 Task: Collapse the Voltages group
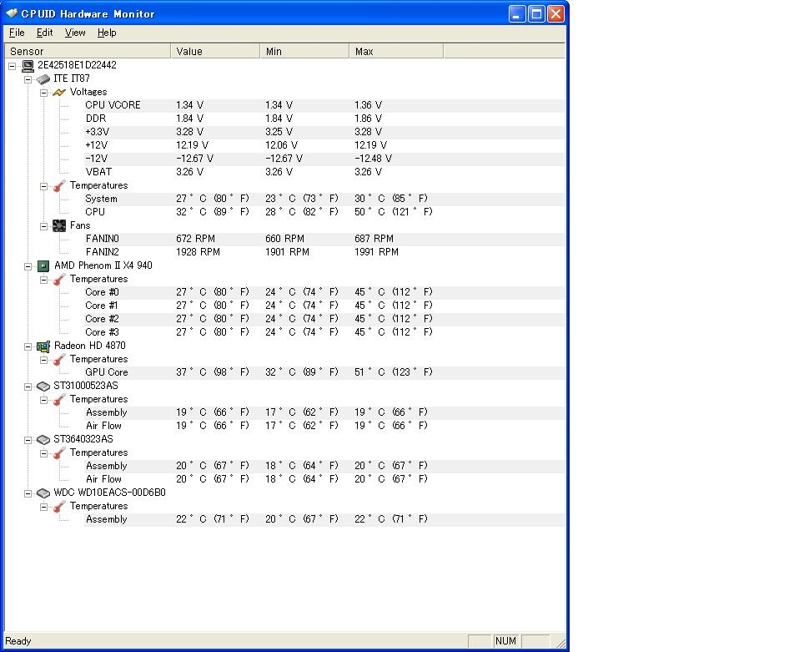[43, 93]
